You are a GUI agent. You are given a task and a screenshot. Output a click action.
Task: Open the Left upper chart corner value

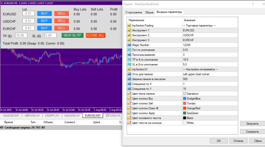point(210,74)
